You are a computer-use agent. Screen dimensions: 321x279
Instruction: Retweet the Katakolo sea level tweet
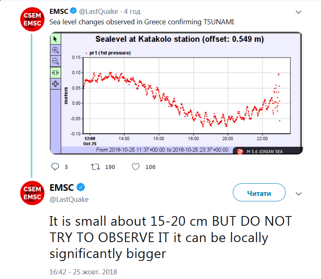click(96, 167)
